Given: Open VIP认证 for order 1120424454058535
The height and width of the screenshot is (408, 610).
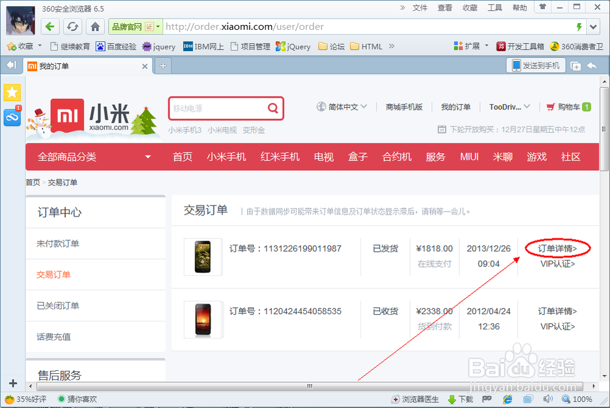Looking at the screenshot, I should [x=558, y=326].
